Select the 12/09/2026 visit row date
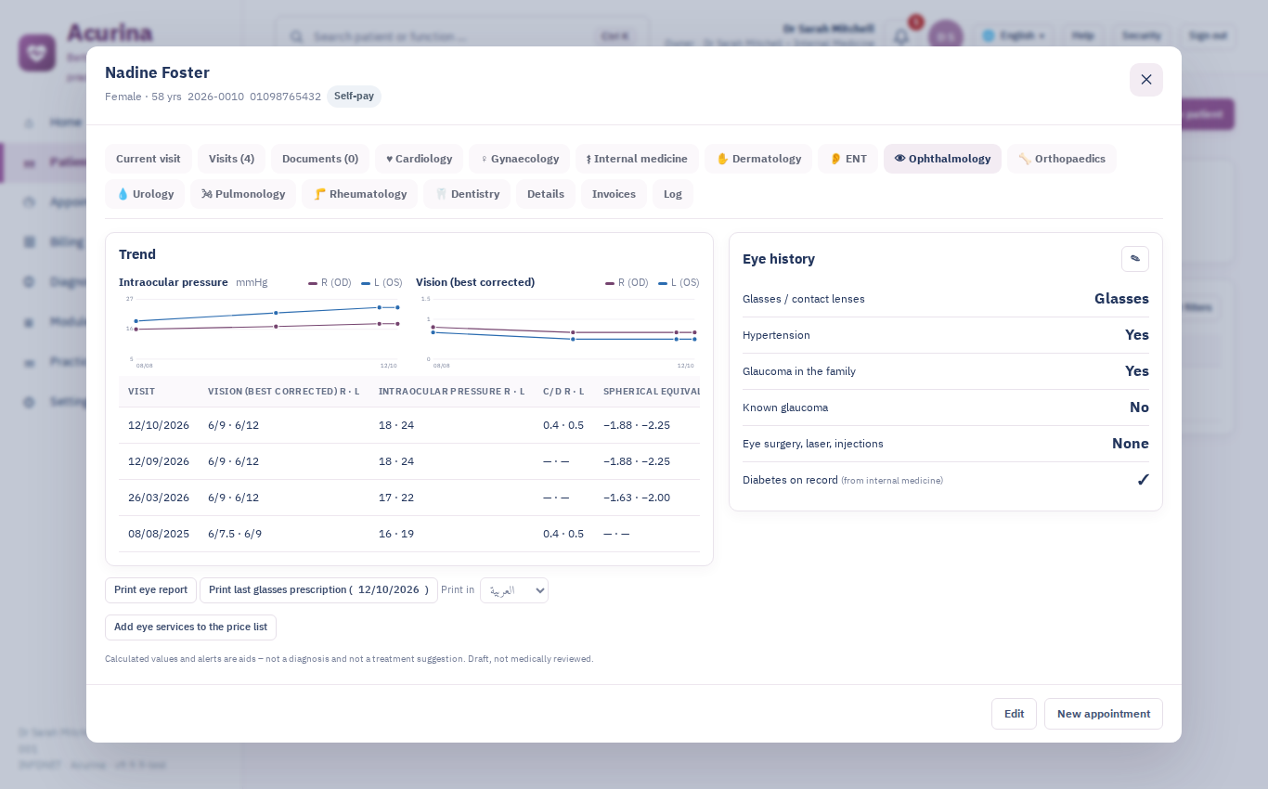1268x789 pixels. [x=159, y=461]
